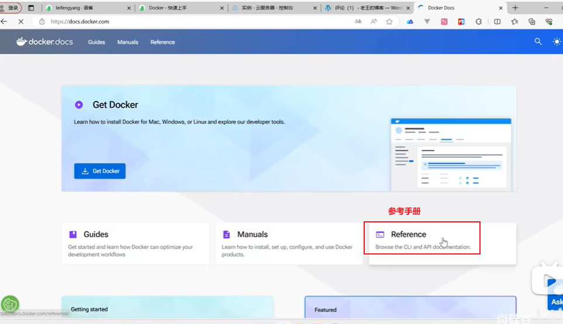
Task: Click 'Get started and learn how Docker' description
Action: [130, 250]
